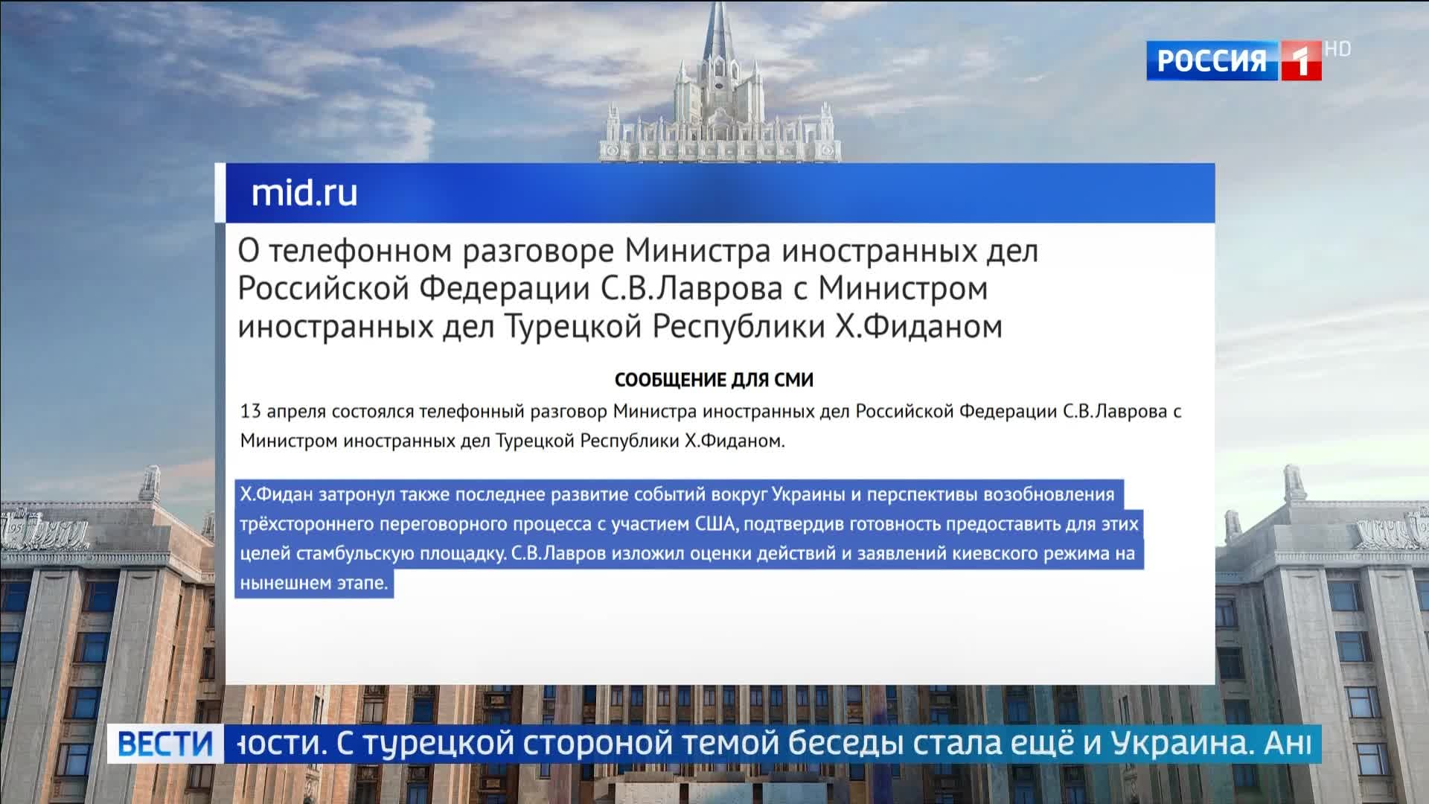The width and height of the screenshot is (1429, 804).
Task: Click the paragraph line beginning '13 апреля состоялся'
Action: (x=711, y=412)
